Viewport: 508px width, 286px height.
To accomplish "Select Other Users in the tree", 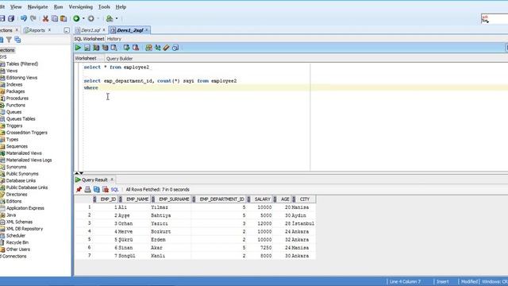I will pyautogui.click(x=17, y=249).
